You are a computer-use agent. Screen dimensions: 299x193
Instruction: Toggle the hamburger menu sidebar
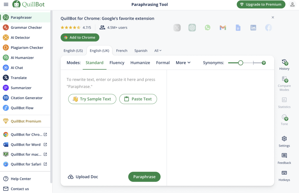(x=6, y=4)
